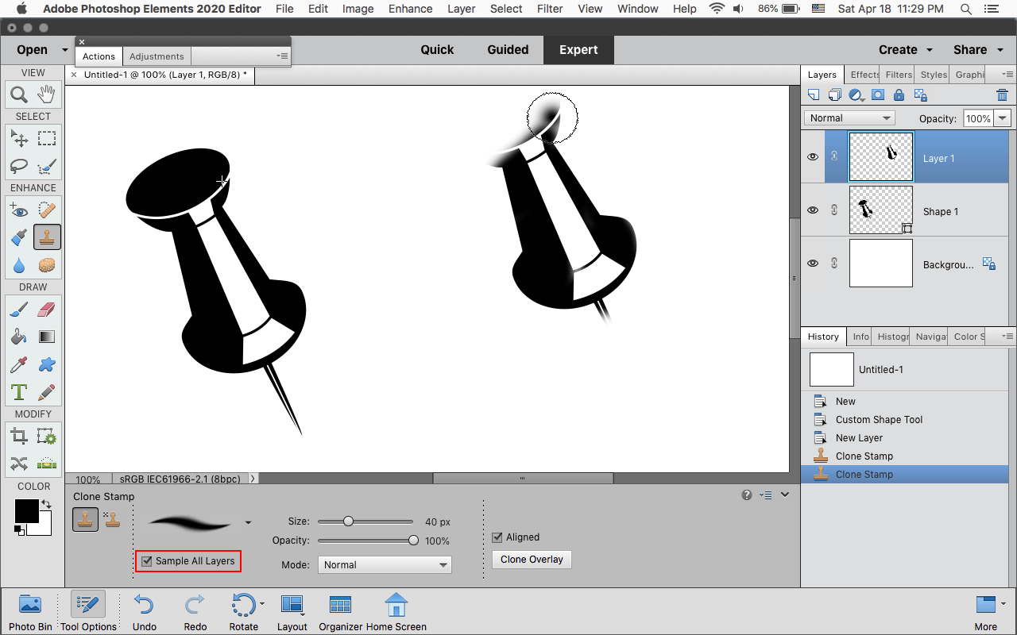The height and width of the screenshot is (635, 1017).
Task: Open the brush preset picker dropdown
Action: (x=249, y=522)
